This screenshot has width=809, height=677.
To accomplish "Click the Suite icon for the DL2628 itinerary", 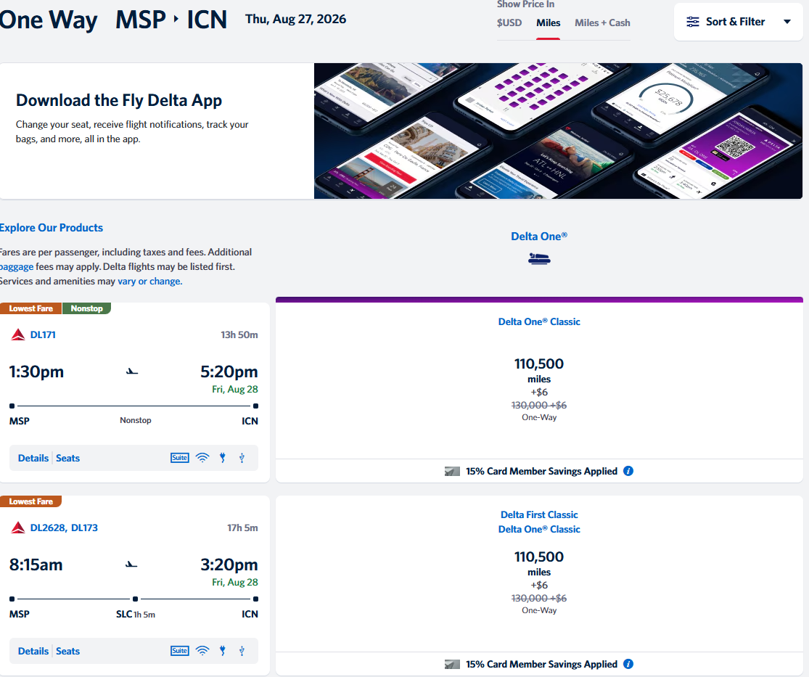I will [179, 651].
